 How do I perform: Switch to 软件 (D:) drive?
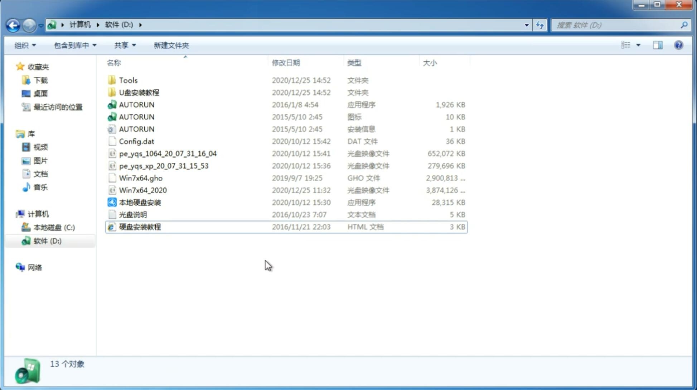tap(47, 241)
